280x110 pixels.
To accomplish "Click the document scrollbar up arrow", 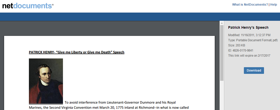I will 222,23.
